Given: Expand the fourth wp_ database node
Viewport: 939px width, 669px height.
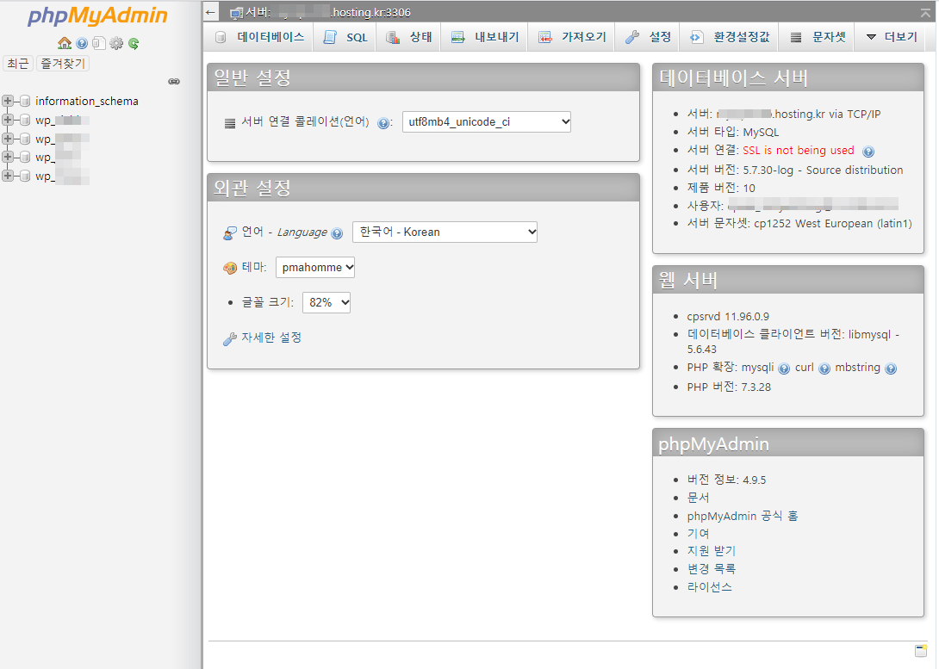Looking at the screenshot, I should [x=8, y=176].
